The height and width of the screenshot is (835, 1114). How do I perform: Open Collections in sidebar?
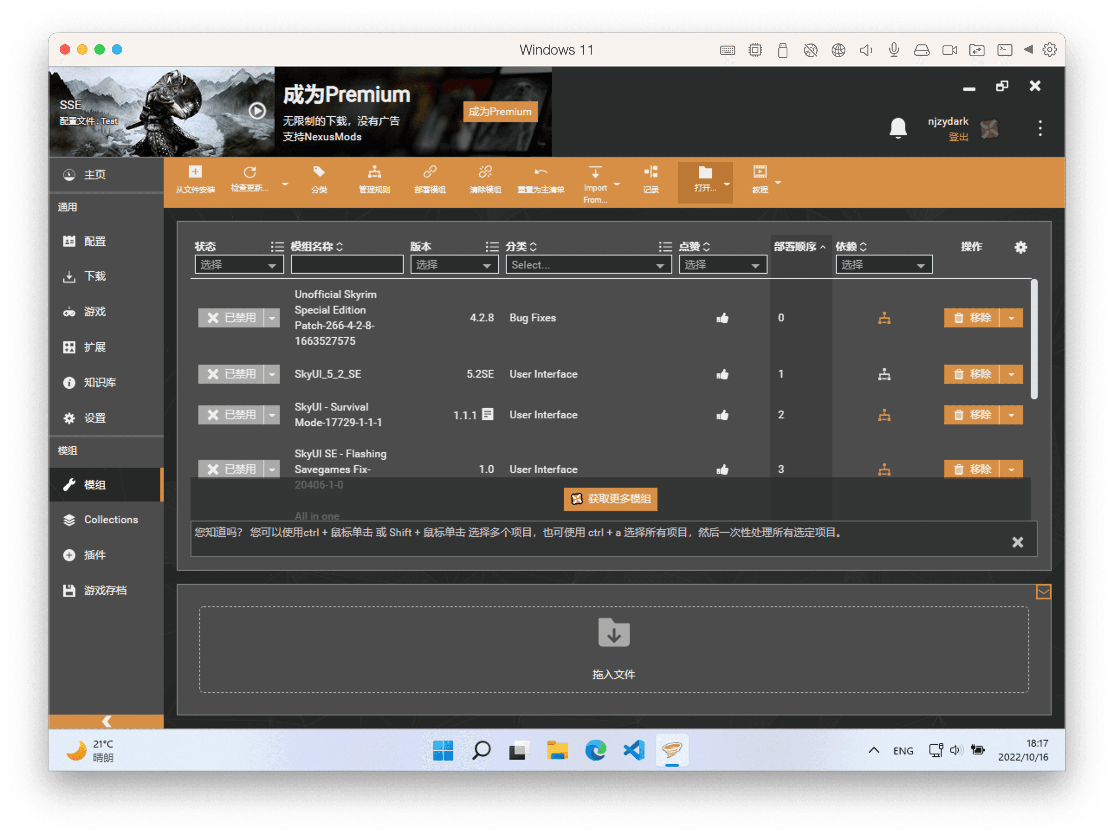(106, 520)
